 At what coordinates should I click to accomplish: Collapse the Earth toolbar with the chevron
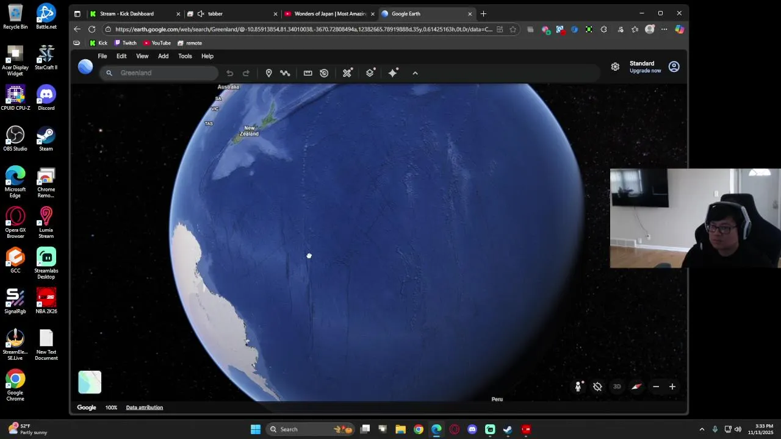point(416,73)
